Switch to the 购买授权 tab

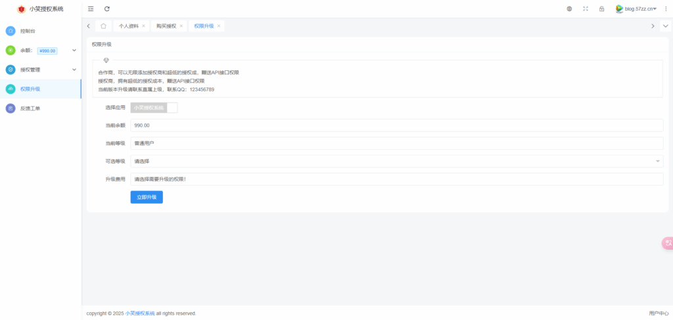[166, 26]
